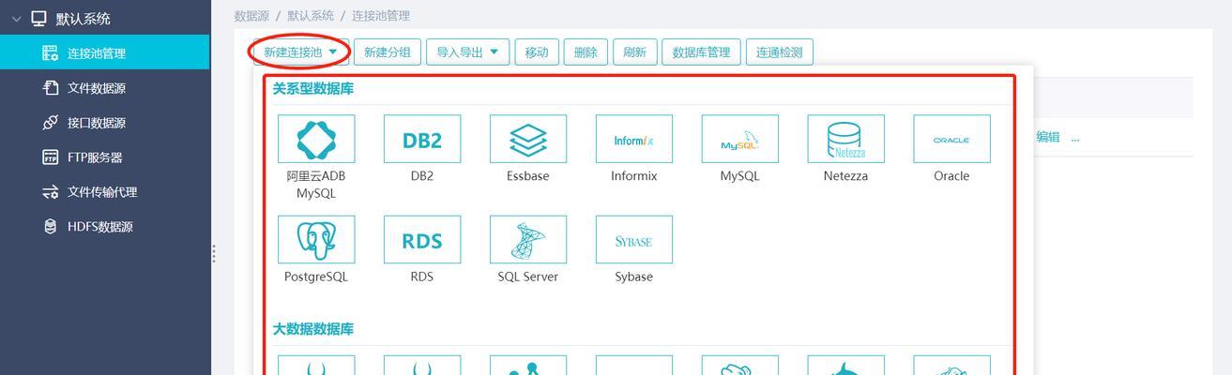
Task: Click the sidebar splitter handle dots
Action: pos(214,253)
